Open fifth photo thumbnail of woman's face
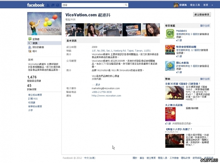The image size is (220, 163). tap(151, 30)
